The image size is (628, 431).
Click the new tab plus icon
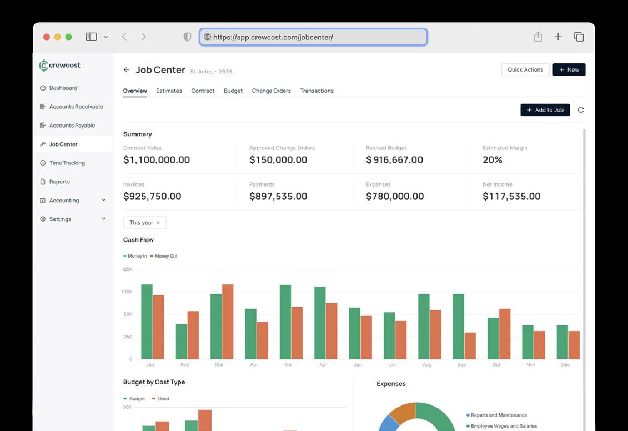click(558, 37)
